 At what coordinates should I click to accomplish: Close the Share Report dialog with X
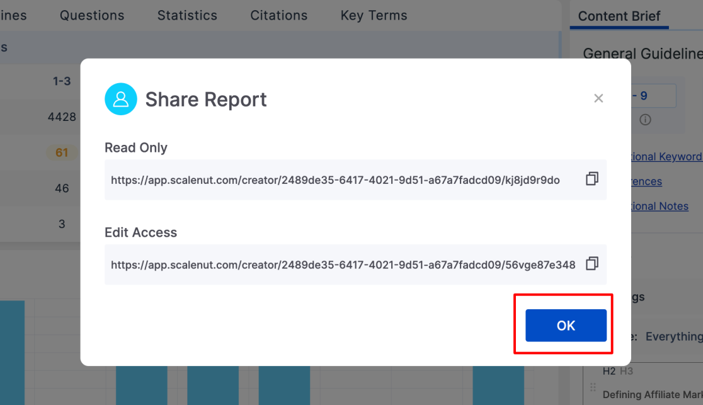pos(598,98)
